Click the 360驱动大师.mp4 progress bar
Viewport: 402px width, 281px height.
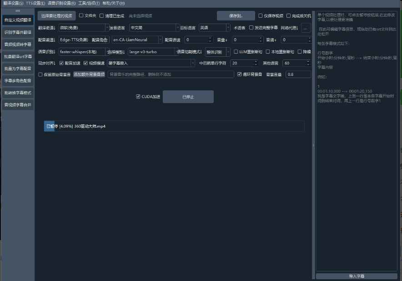pyautogui.click(x=174, y=126)
